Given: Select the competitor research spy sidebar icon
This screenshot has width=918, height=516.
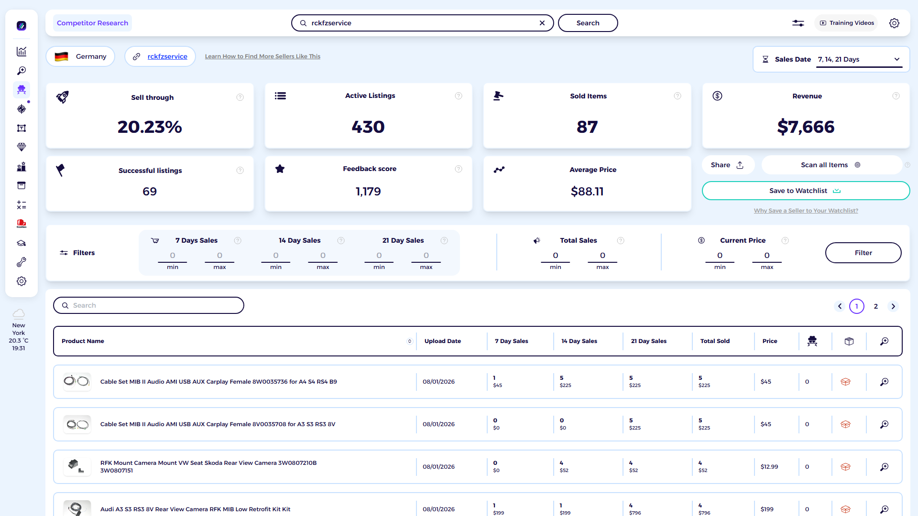Looking at the screenshot, I should (x=22, y=90).
